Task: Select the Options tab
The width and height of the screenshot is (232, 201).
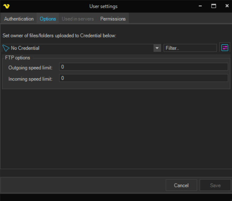Action: tap(48, 19)
